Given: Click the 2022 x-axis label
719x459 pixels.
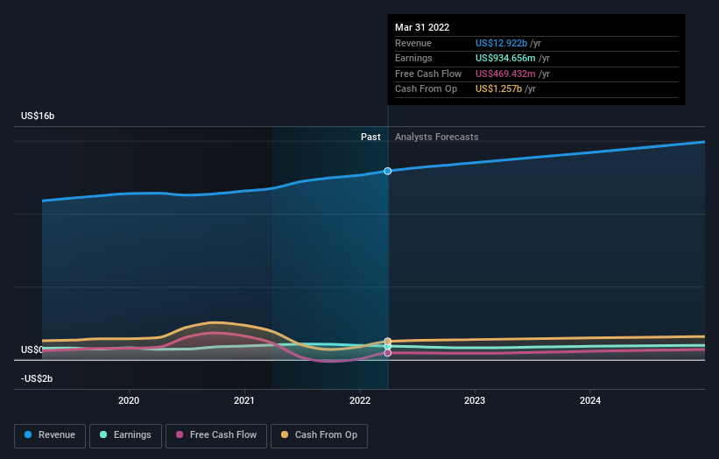Looking at the screenshot, I should click(360, 400).
